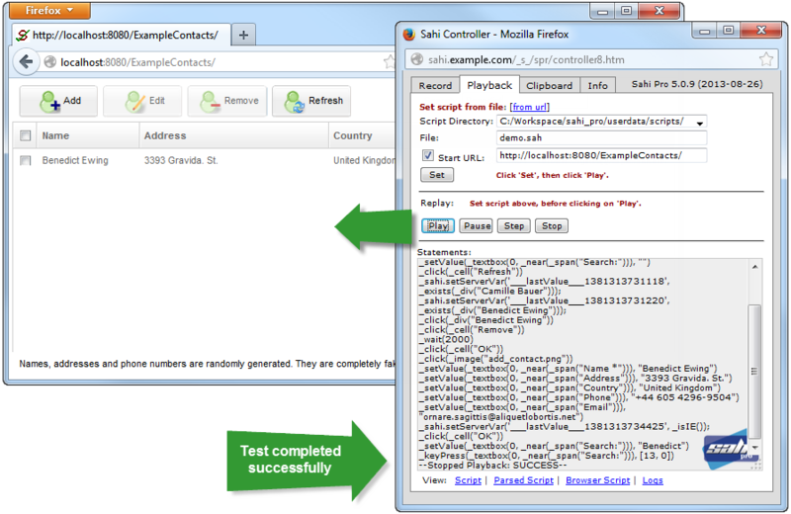Screen dimensions: 791x514
Task: Open the 'from url' link
Action: [529, 107]
